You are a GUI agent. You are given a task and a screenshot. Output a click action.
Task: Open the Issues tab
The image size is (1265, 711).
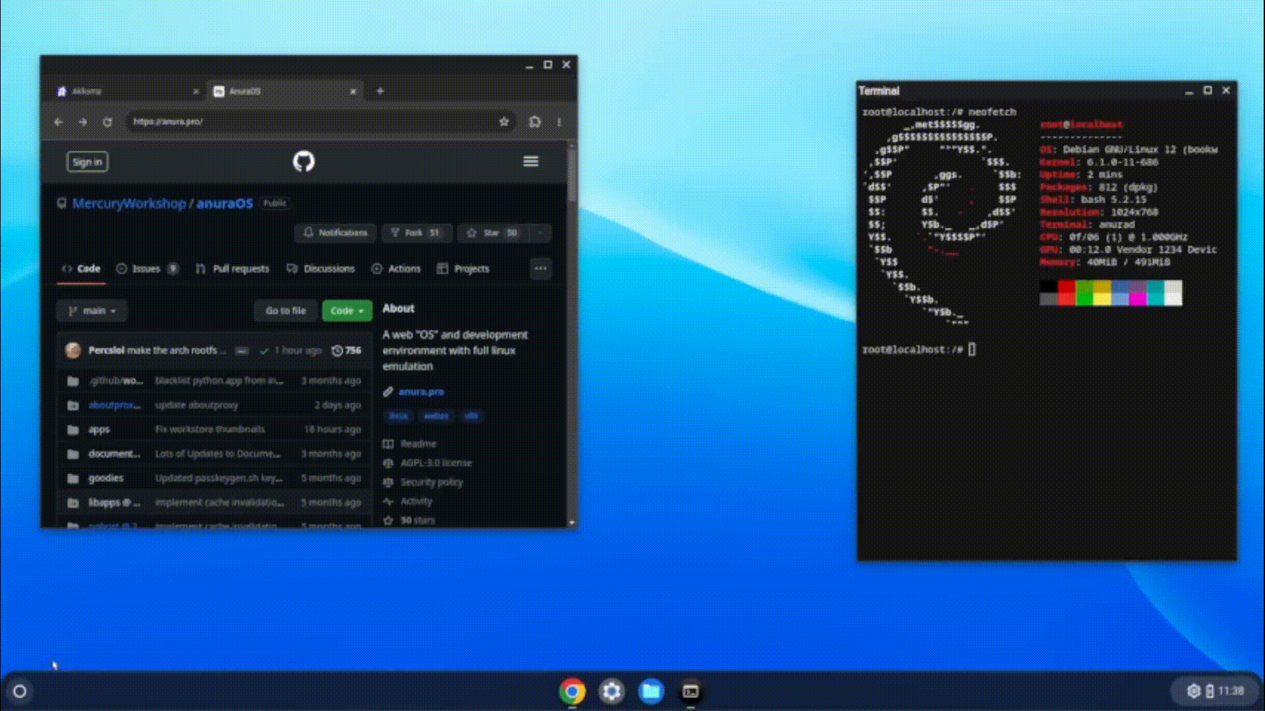click(x=147, y=269)
